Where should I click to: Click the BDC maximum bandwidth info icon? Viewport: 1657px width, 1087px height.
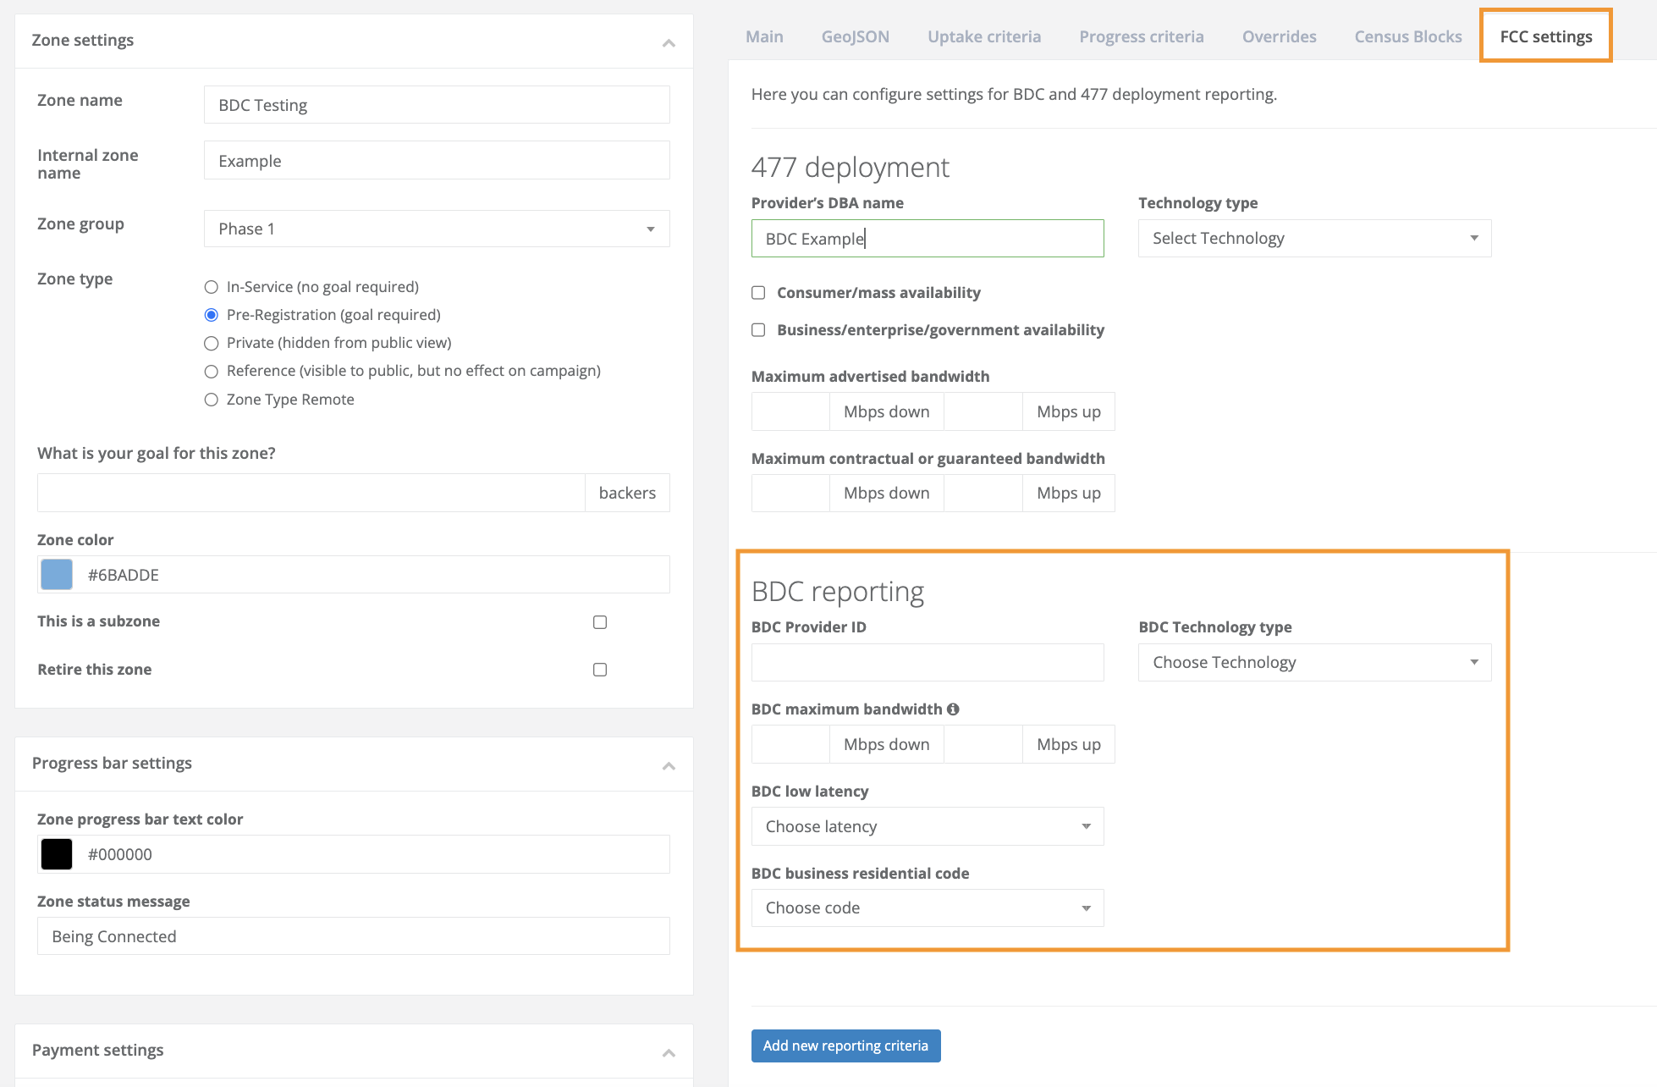953,709
